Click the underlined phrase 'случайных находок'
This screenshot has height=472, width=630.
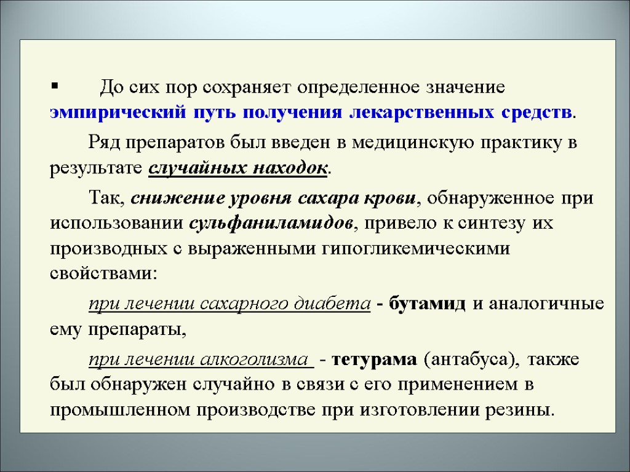click(238, 168)
